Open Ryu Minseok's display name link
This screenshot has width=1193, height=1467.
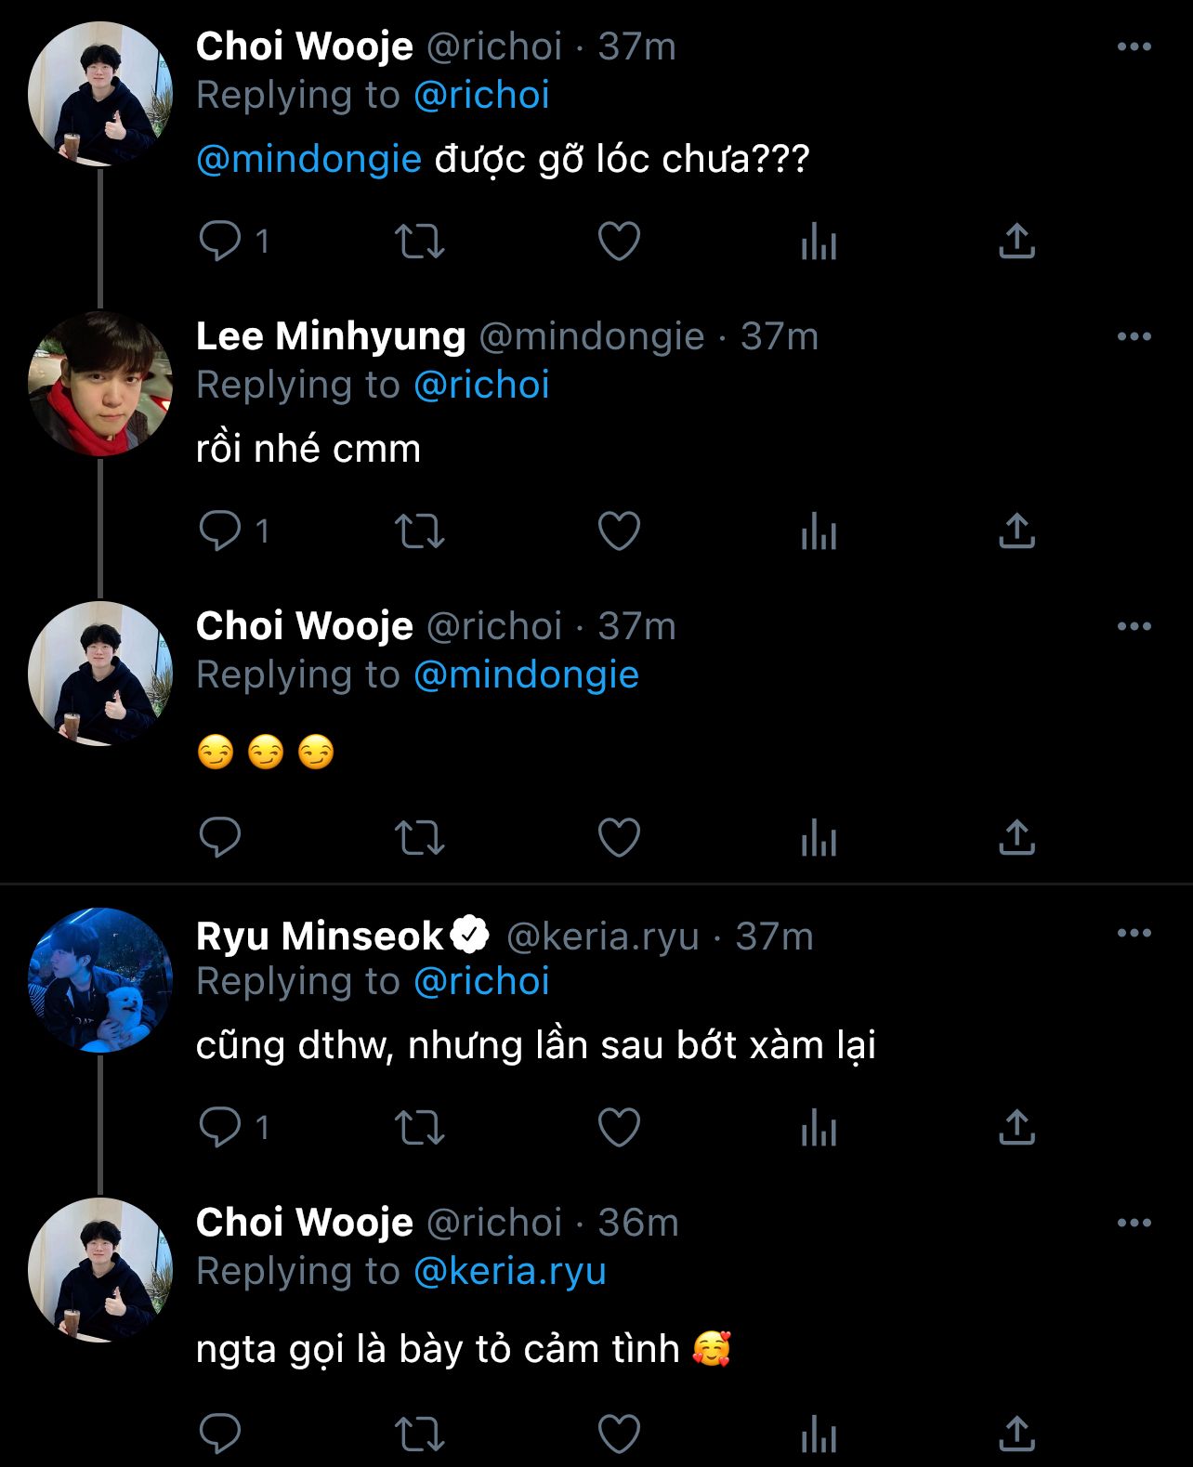(320, 937)
